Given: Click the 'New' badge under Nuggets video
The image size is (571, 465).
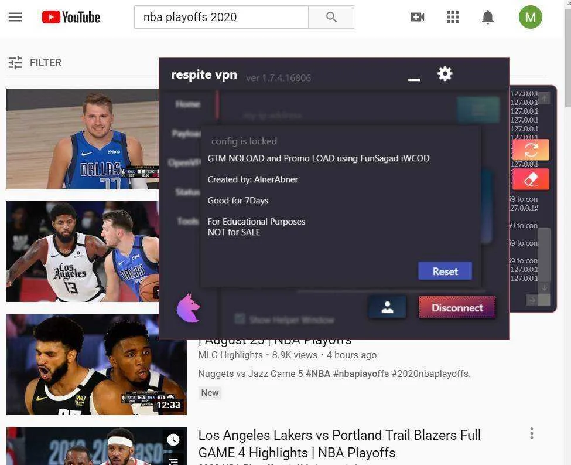Looking at the screenshot, I should pos(210,393).
